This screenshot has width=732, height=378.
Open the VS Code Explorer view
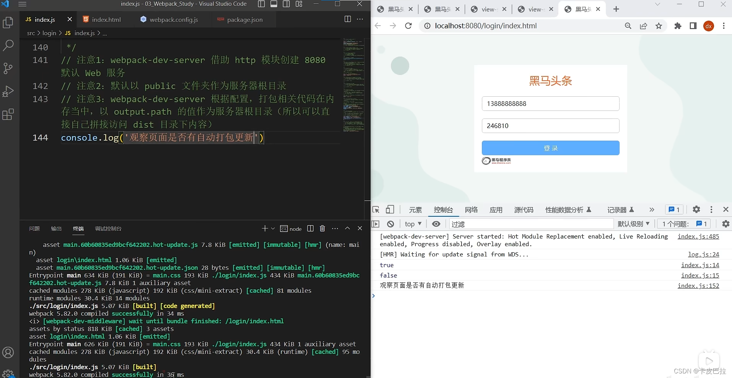click(x=8, y=23)
